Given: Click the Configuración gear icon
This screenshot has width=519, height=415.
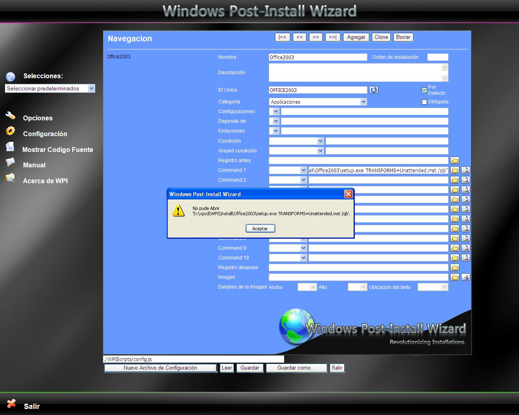Looking at the screenshot, I should (11, 131).
